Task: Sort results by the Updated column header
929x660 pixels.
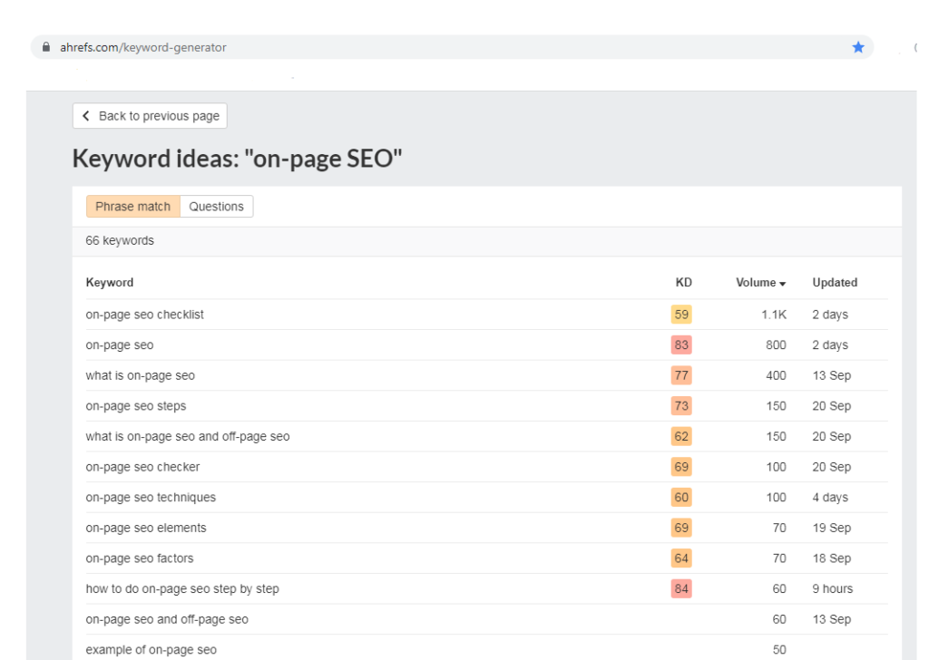Action: coord(834,282)
